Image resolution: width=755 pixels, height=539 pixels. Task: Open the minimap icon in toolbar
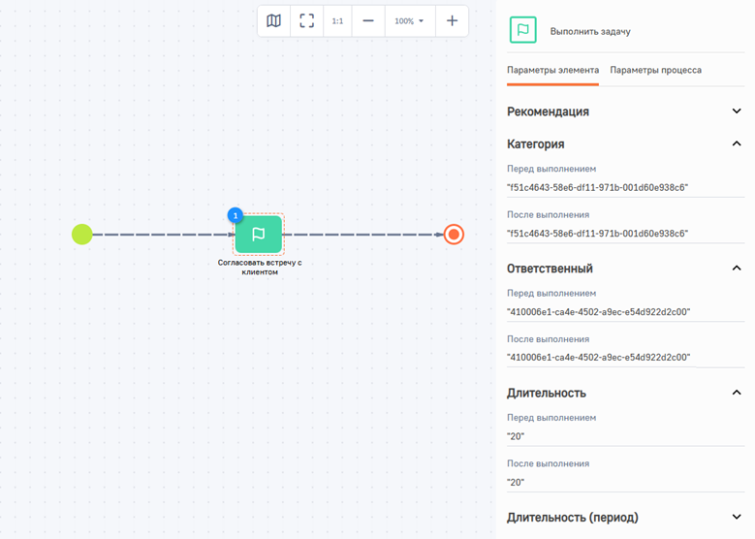273,20
